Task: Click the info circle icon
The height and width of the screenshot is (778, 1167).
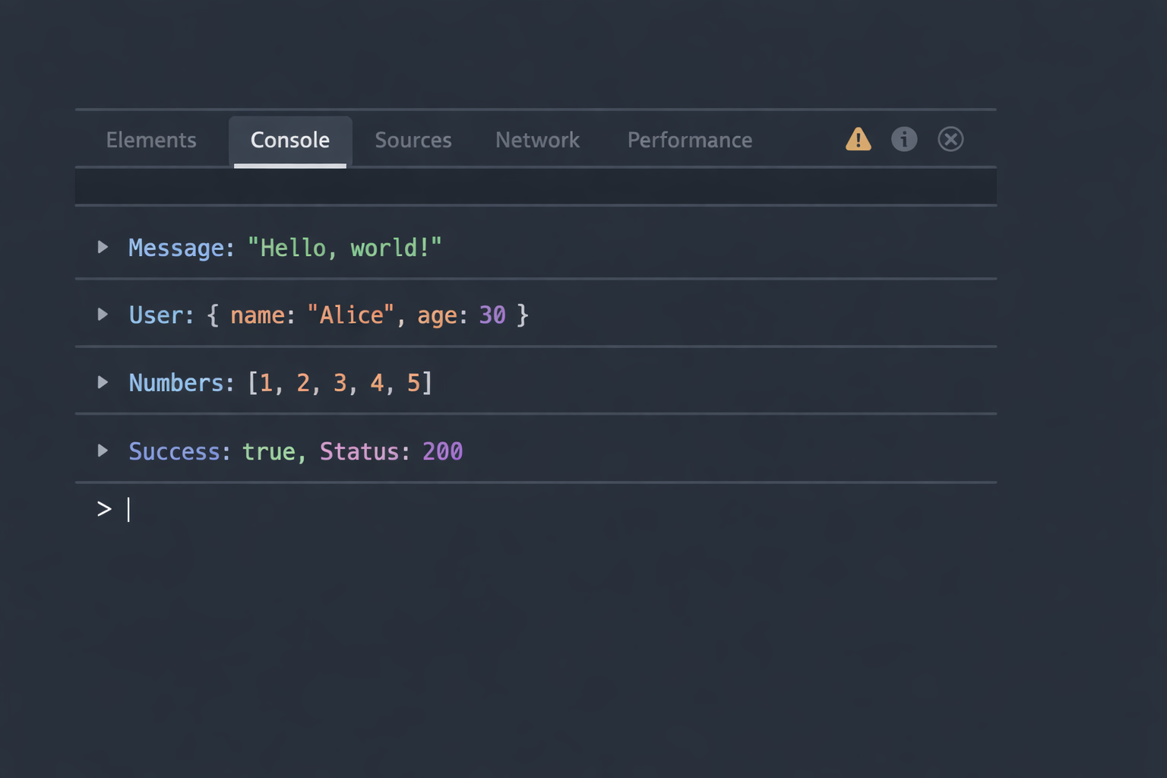Action: [x=903, y=140]
